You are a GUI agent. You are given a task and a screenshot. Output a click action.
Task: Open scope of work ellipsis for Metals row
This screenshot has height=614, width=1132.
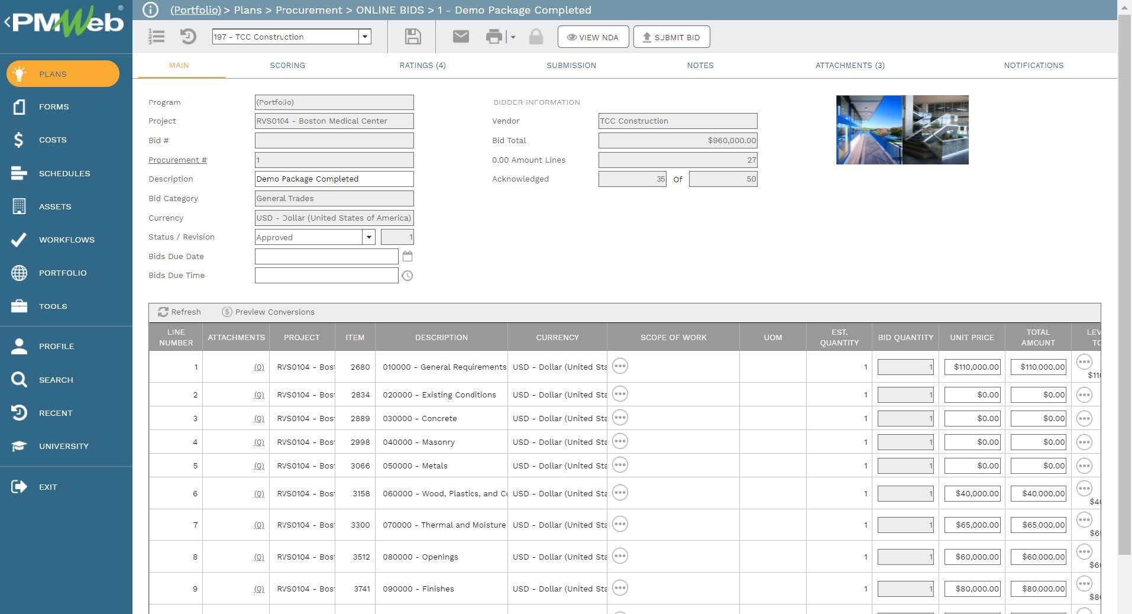pos(620,465)
